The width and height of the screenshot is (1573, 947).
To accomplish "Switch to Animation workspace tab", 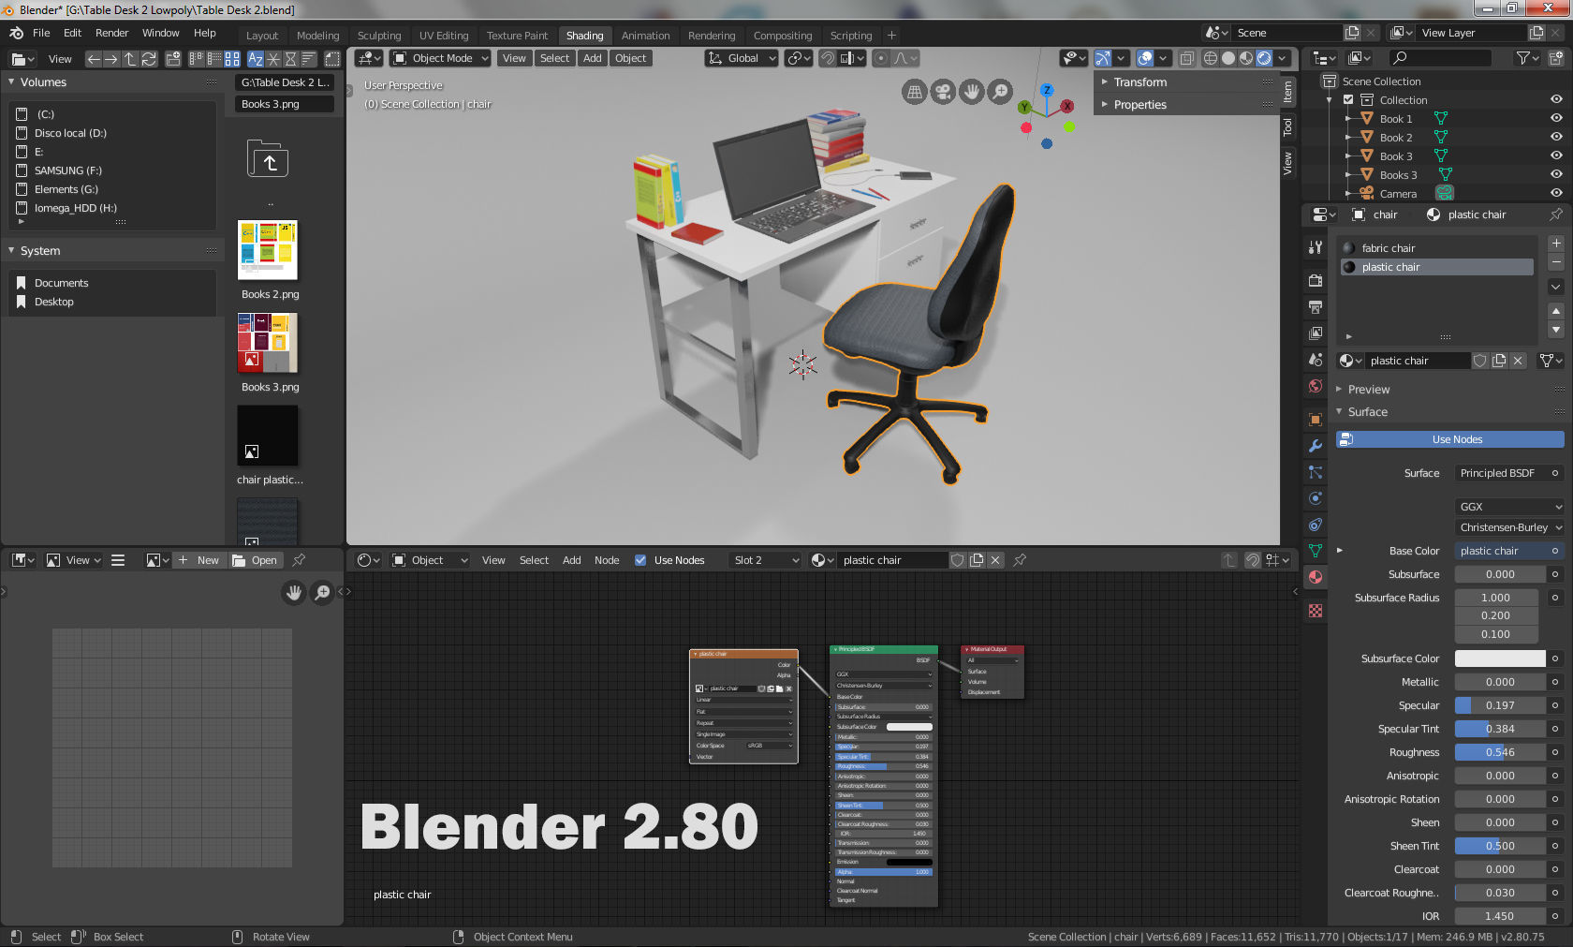I will 646,36.
